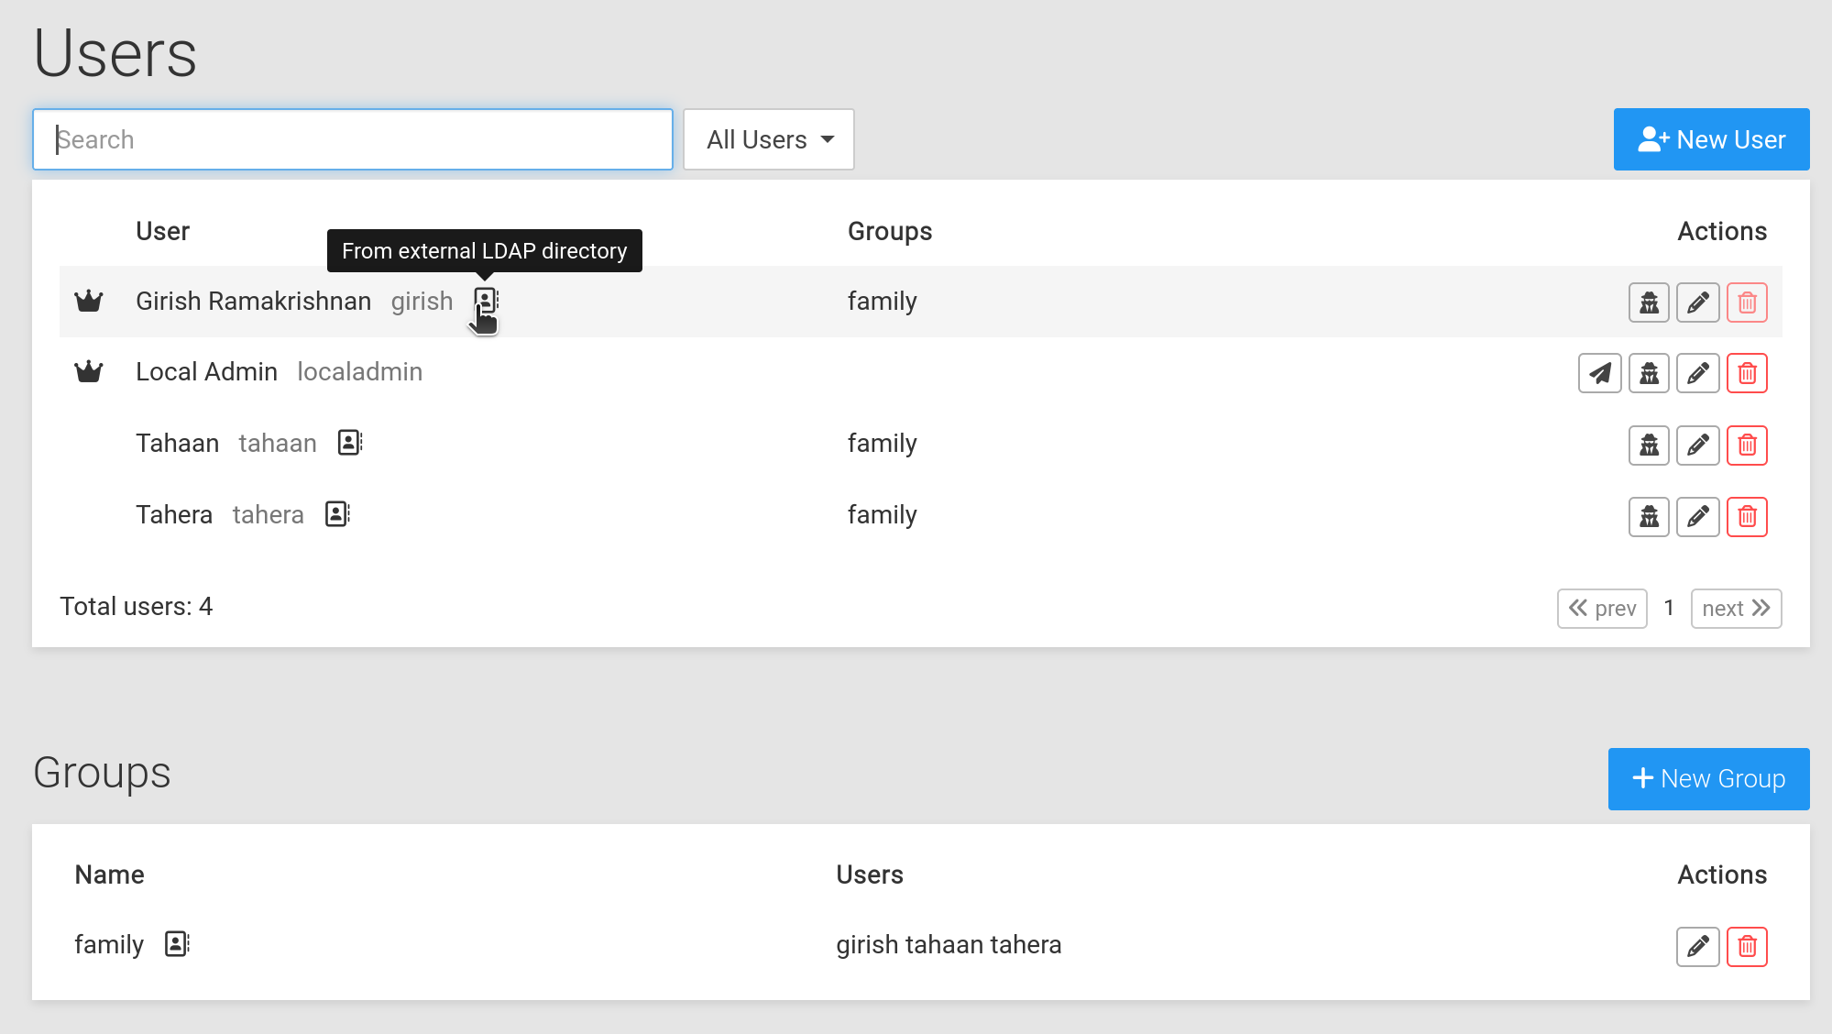This screenshot has height=1034, width=1832.
Task: Click the LDAP directory icon next to tahera
Action: click(x=337, y=514)
